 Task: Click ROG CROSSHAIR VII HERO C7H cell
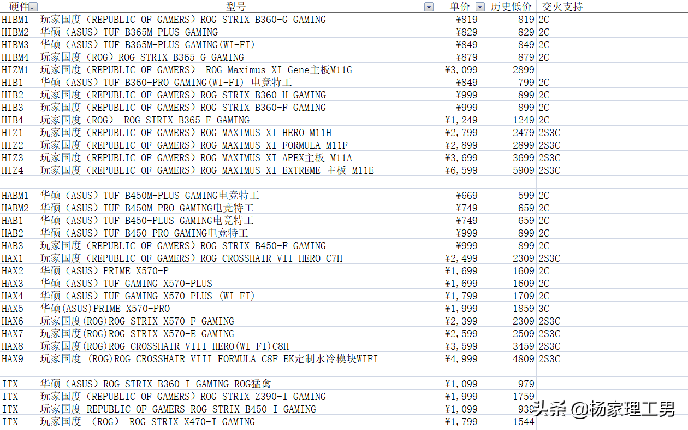tap(236, 258)
